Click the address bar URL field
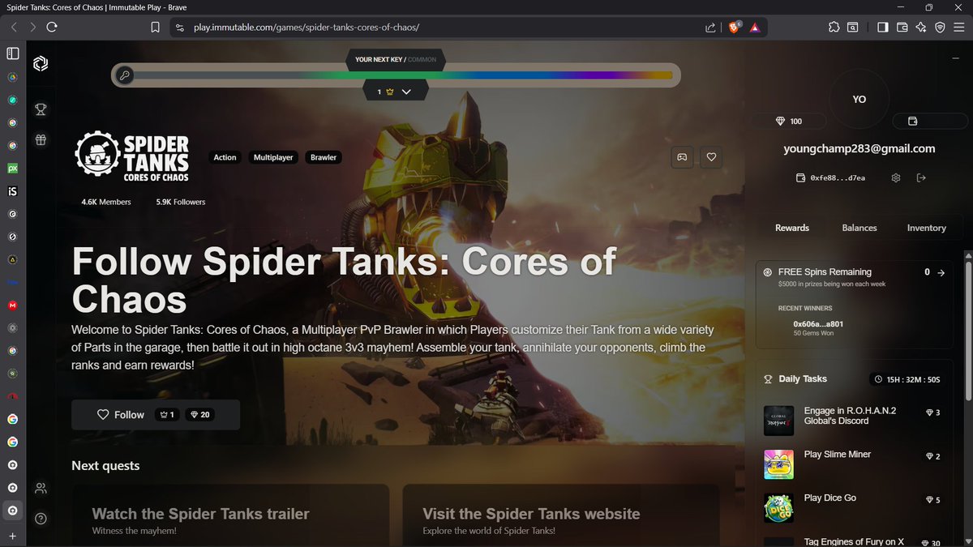 pos(438,27)
